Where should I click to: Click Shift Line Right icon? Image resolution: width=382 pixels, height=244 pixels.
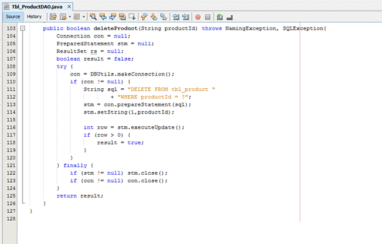point(185,17)
